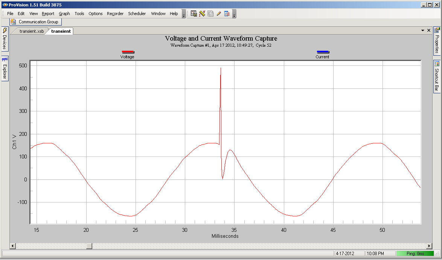Expand the menu bar overflow chevron near Help
The height and width of the screenshot is (260, 442).
(183, 15)
